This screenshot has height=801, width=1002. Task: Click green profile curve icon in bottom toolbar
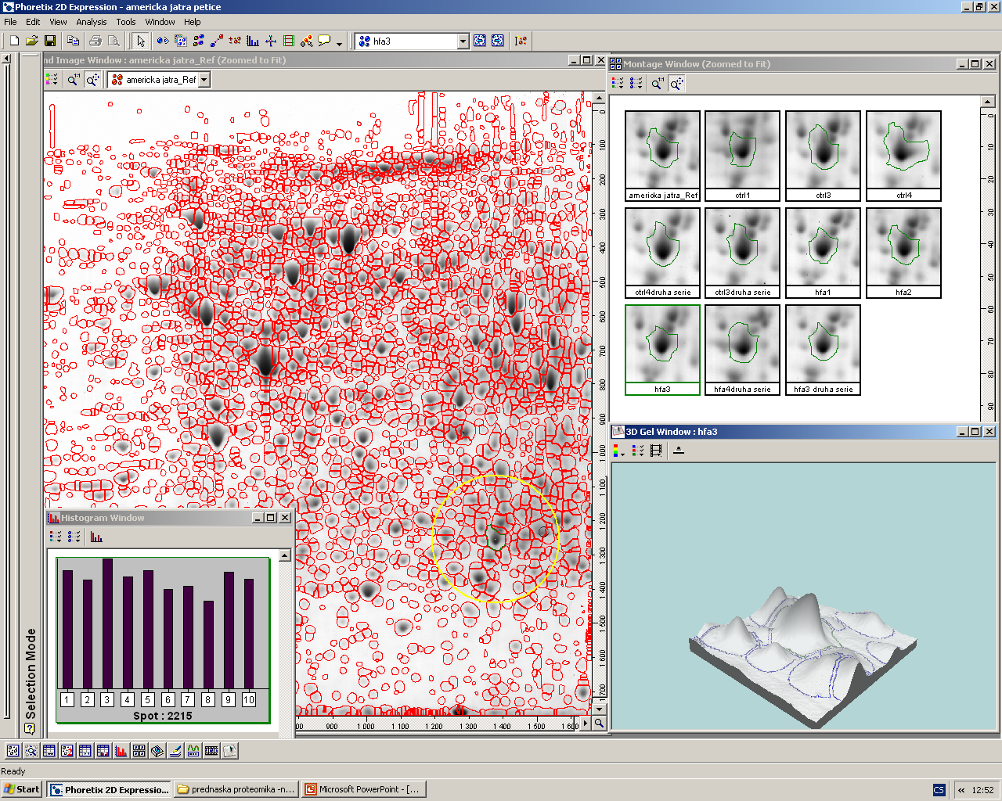193,751
